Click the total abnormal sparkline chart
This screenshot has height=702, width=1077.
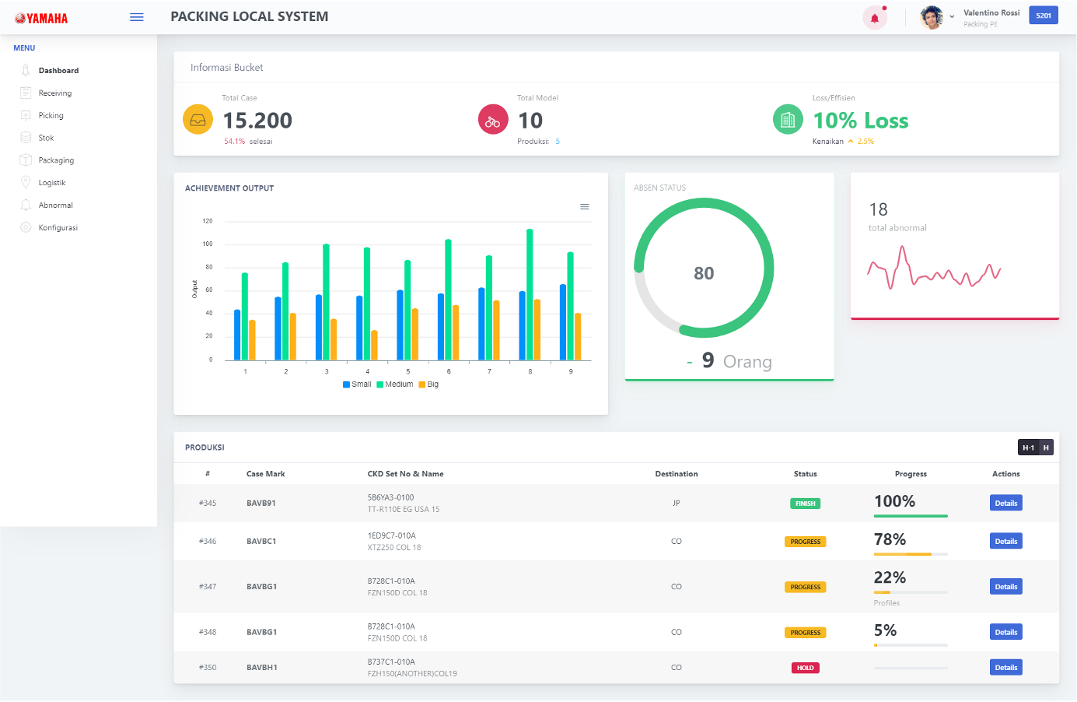pos(933,270)
